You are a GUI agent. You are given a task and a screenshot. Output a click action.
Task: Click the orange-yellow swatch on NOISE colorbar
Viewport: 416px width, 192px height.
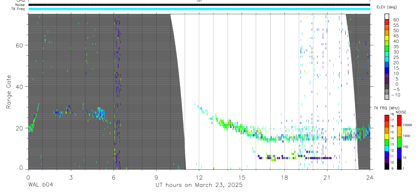[399, 131]
